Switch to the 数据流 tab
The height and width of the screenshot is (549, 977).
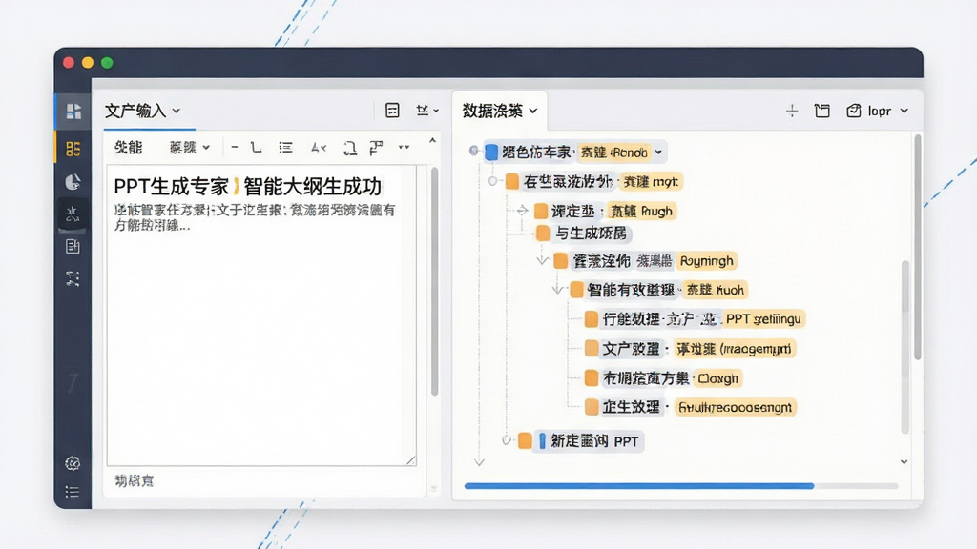[x=499, y=111]
